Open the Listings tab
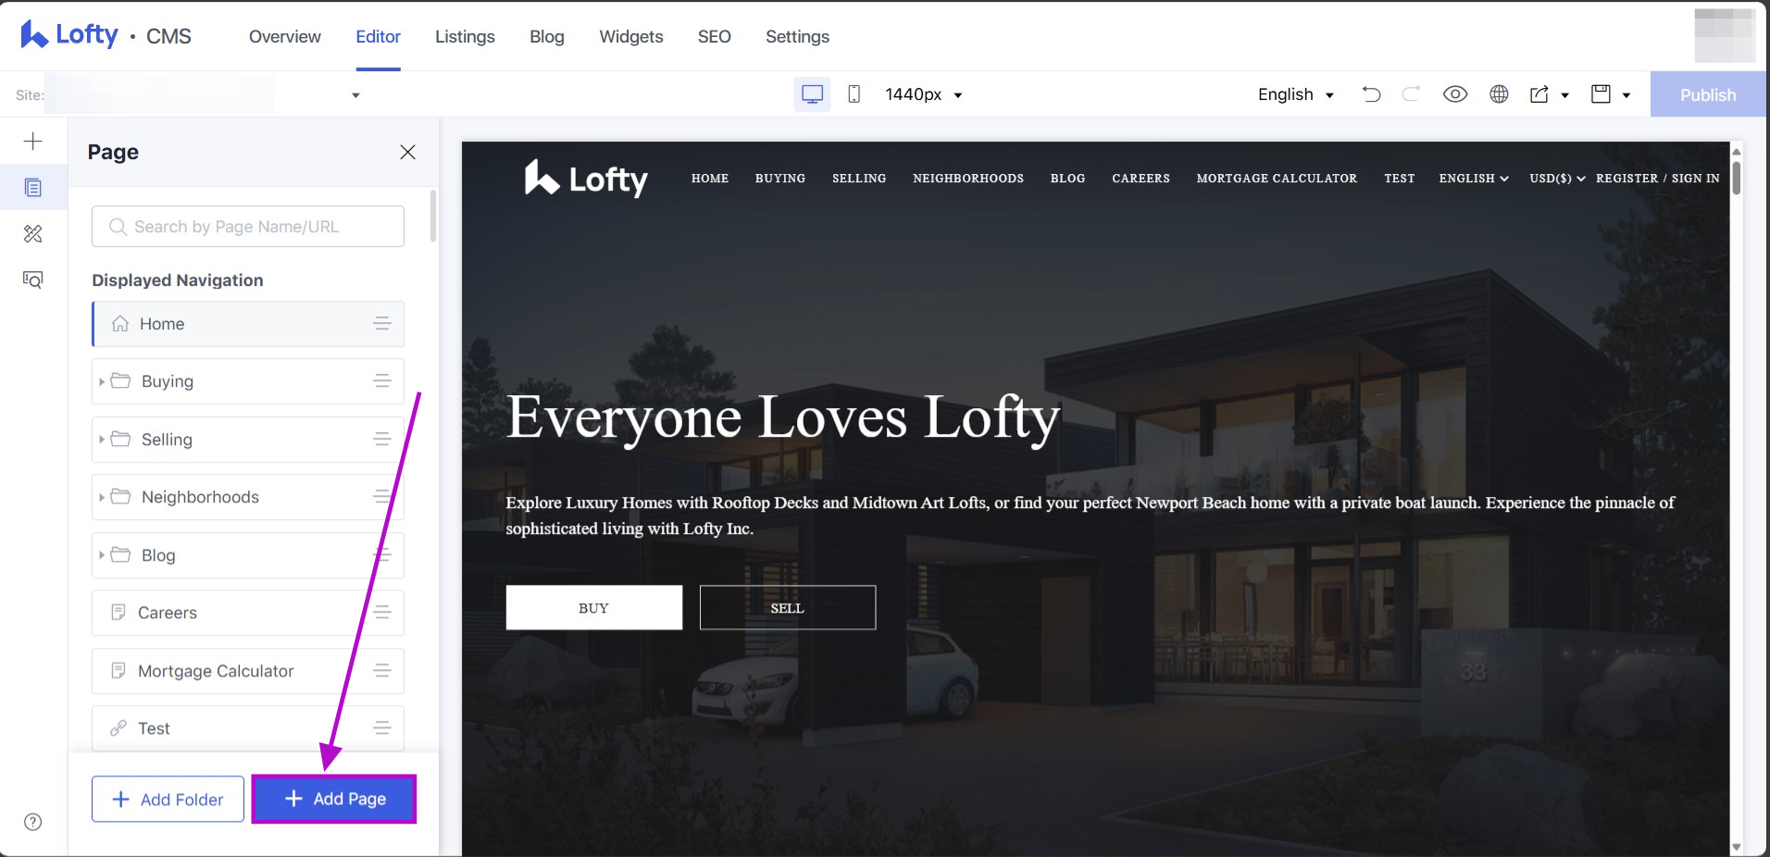The image size is (1770, 857). point(465,37)
